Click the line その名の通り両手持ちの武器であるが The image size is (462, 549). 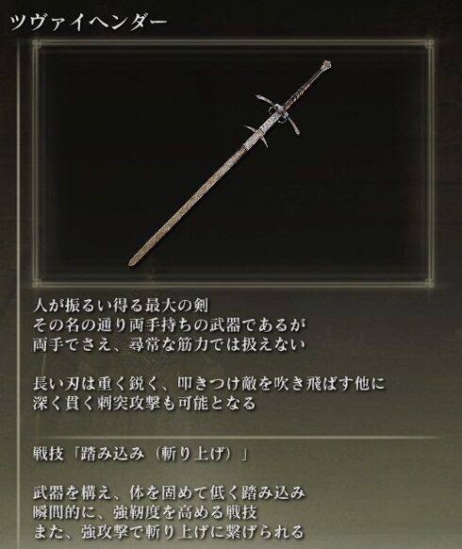tap(170, 325)
